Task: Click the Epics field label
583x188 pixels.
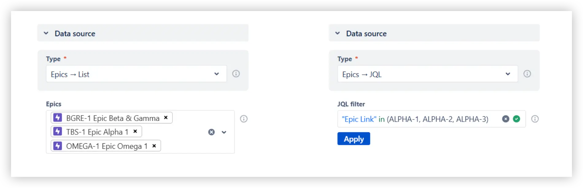Action: coord(54,104)
